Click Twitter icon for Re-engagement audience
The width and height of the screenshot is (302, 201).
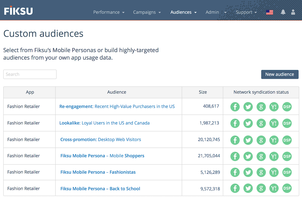248,107
